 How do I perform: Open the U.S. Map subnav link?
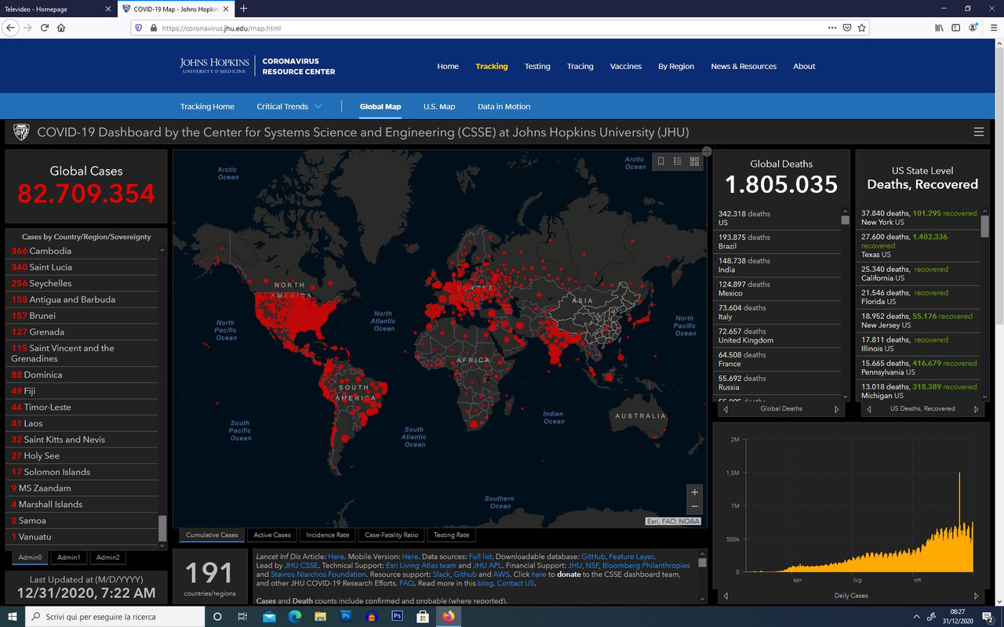click(439, 107)
